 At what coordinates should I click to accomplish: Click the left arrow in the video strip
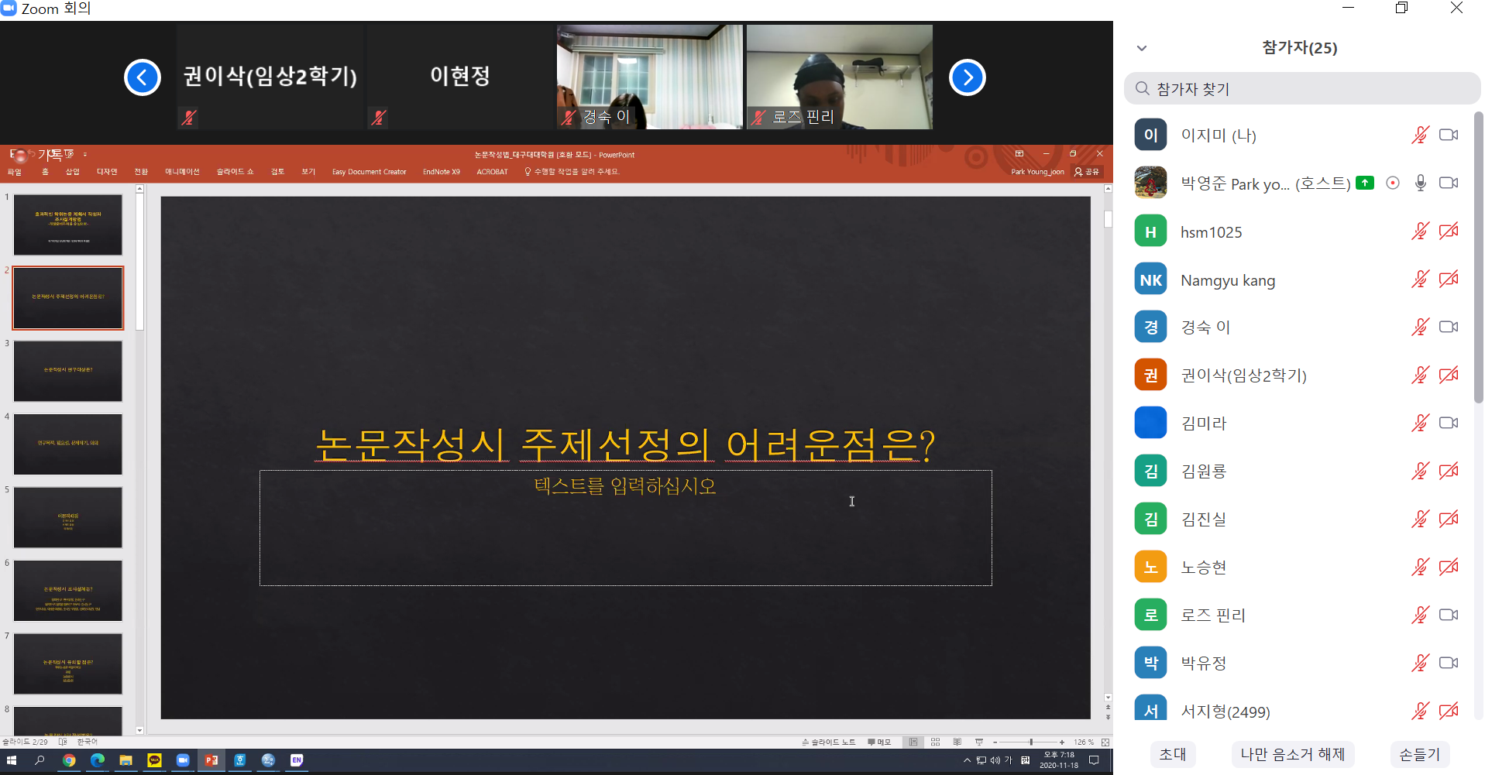click(143, 77)
